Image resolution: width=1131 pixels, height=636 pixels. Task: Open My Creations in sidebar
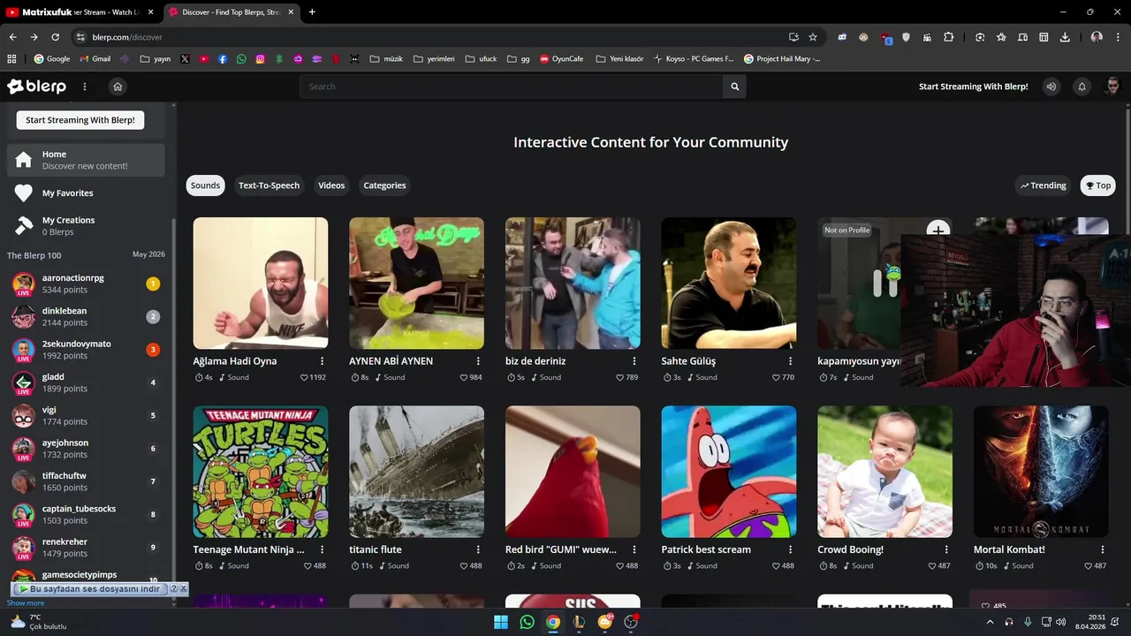click(86, 226)
